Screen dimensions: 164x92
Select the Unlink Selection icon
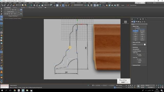[11, 5]
